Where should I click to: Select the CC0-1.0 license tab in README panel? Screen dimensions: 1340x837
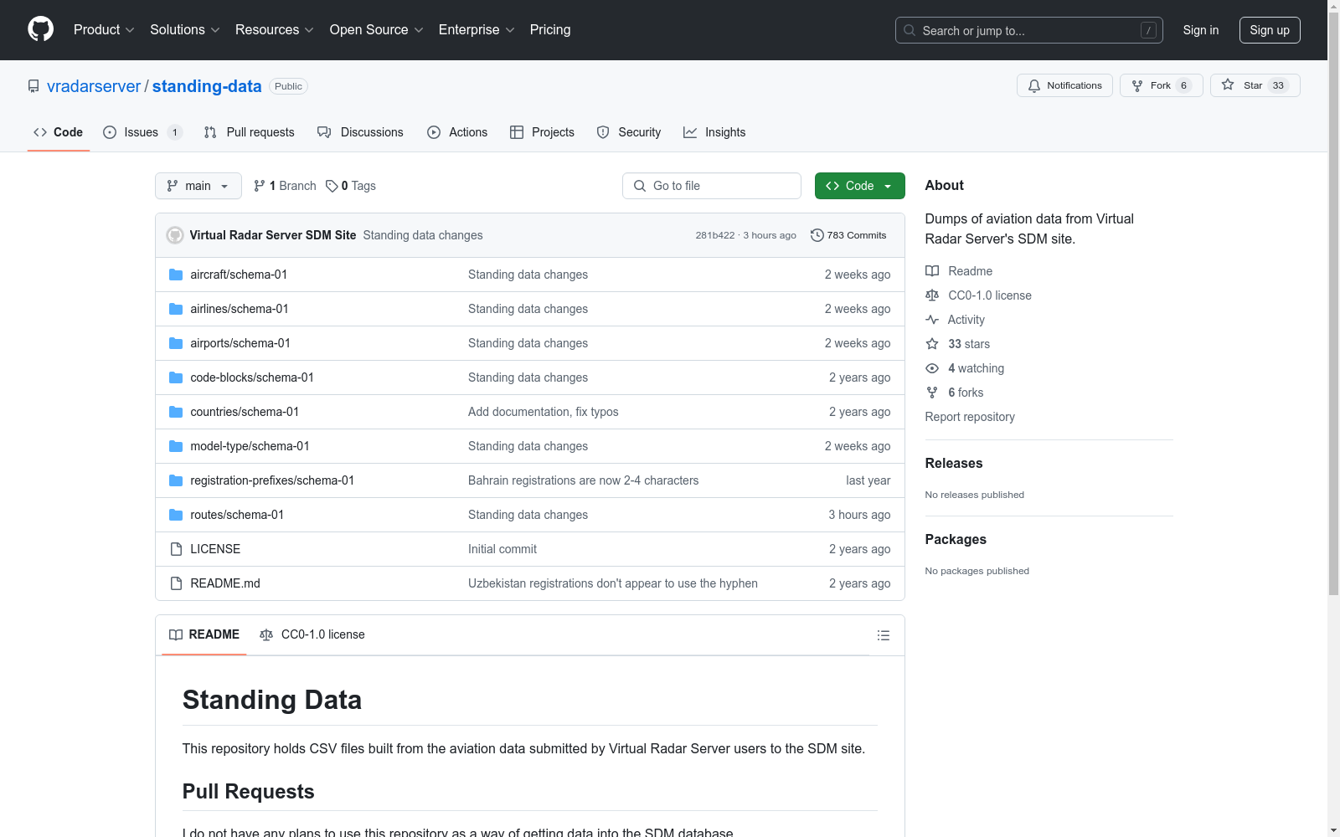(x=312, y=634)
